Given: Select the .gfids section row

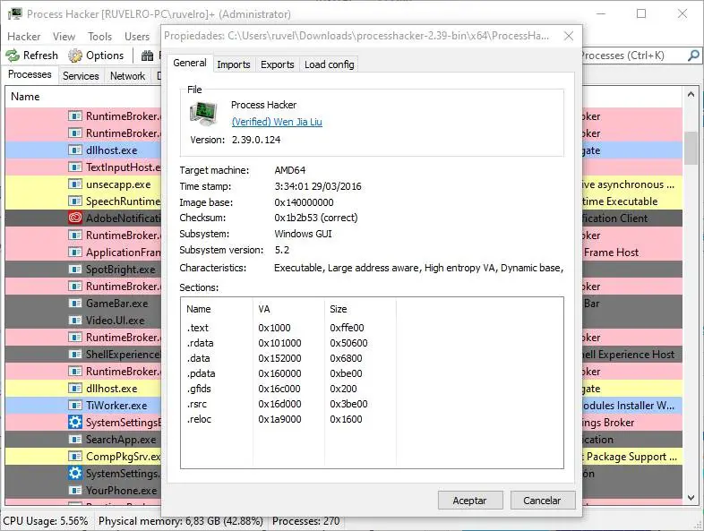Looking at the screenshot, I should tap(372, 389).
